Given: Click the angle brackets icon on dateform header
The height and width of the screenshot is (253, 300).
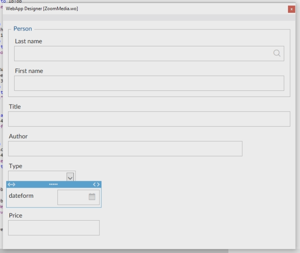Looking at the screenshot, I should coord(96,185).
